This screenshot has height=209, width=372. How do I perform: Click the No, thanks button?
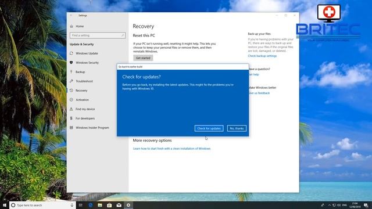(x=237, y=128)
